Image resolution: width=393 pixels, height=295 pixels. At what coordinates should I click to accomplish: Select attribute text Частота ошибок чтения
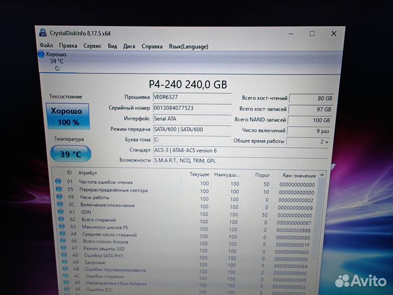[106, 182]
